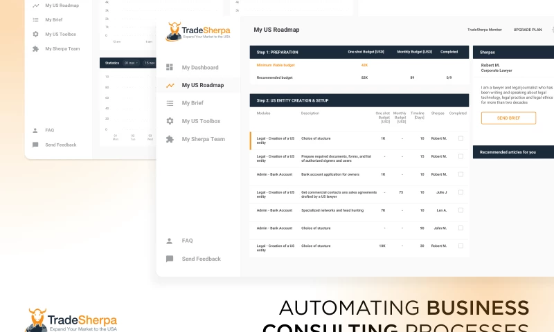The height and width of the screenshot is (332, 554).
Task: Open My Sherpa Team in the back window sidebar
Action: coord(62,48)
